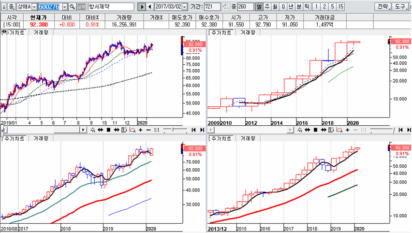Zoom out top-left chart with minus
The width and height of the screenshot is (412, 233).
[148, 130]
